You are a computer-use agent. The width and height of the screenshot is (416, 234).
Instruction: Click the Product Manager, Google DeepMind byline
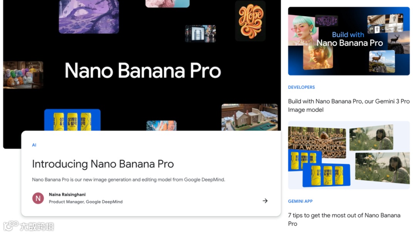tap(86, 202)
